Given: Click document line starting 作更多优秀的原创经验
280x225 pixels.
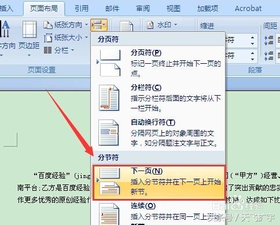Looking at the screenshot, I should pos(54,199).
